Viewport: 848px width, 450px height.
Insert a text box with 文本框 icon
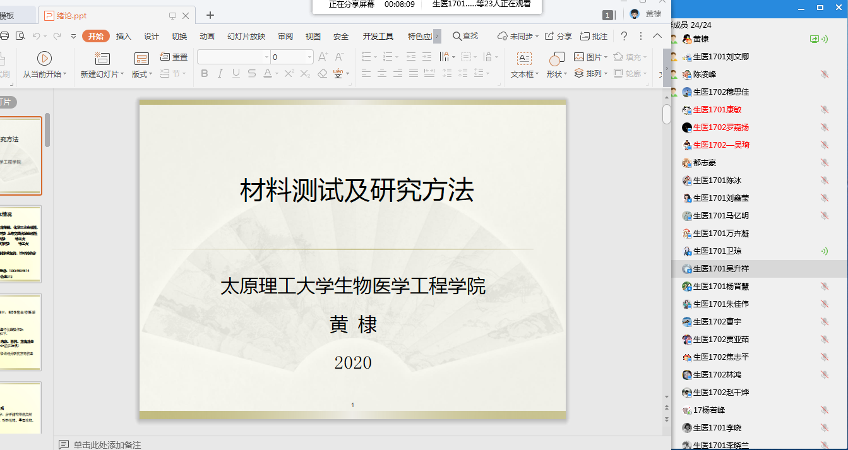point(524,59)
